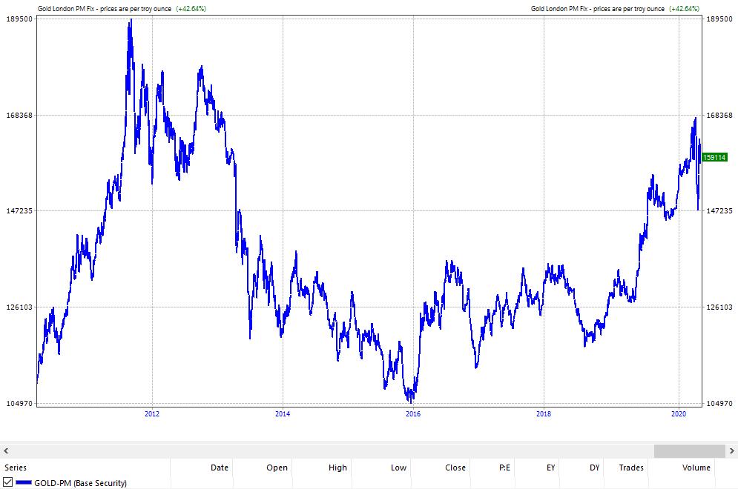738x489 pixels.
Task: Click the green 159114 current price tag
Action: [x=714, y=157]
